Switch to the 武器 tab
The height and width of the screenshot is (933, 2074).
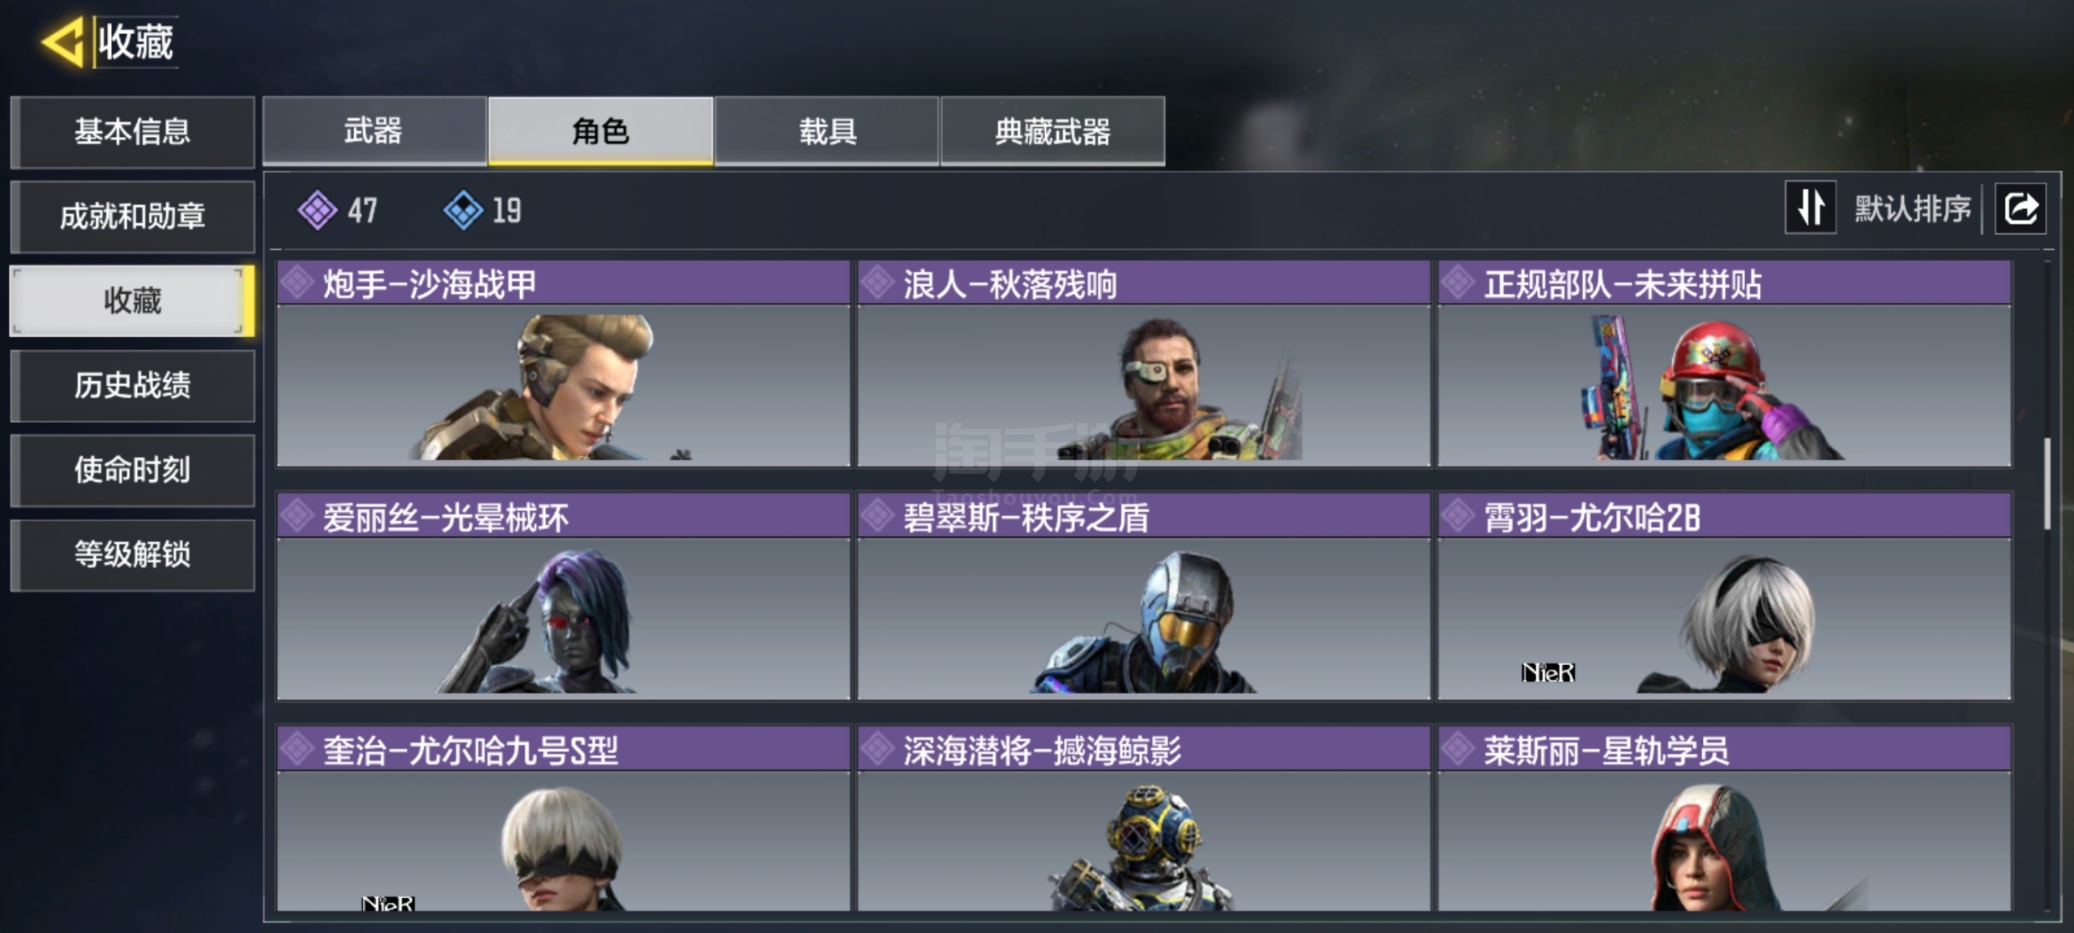374,131
